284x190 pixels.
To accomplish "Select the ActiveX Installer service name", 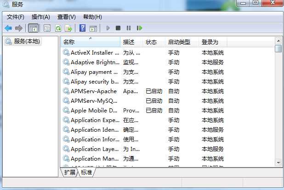I will 95,53.
